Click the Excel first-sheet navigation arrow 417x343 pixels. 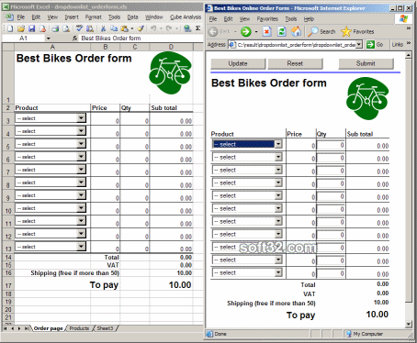click(6, 328)
